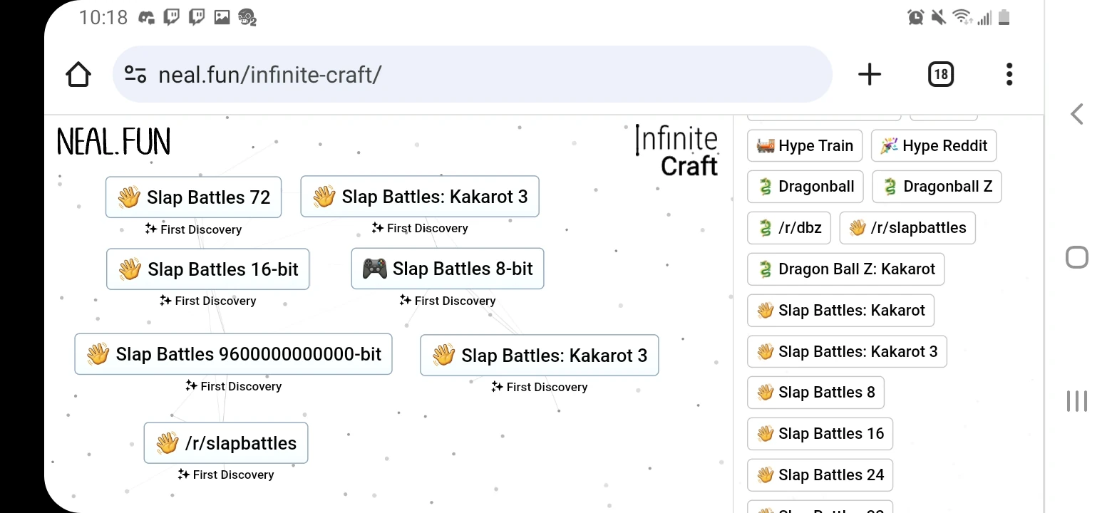Screen dimensions: 1112x513
Task: Select the Slap Battles 16-bit canvas element
Action: coord(208,269)
